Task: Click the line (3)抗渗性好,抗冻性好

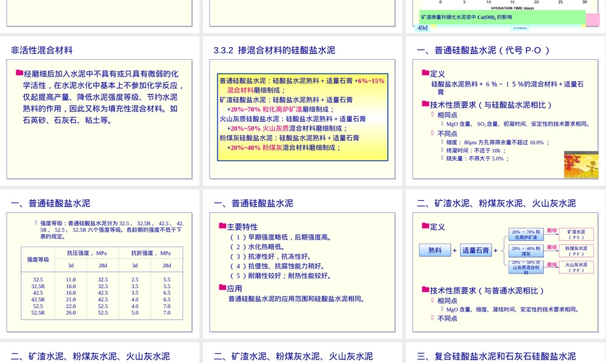Action: (270, 257)
